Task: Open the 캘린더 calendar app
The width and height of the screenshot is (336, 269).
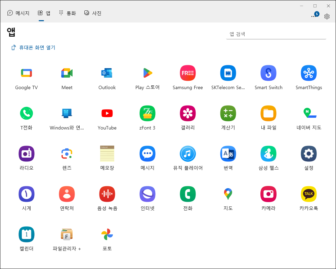Action: pyautogui.click(x=26, y=234)
